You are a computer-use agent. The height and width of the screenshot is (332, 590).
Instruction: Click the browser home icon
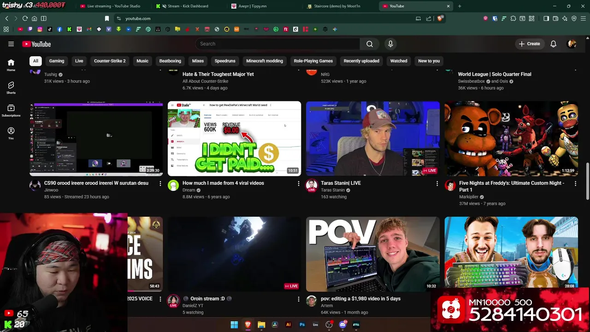34,18
